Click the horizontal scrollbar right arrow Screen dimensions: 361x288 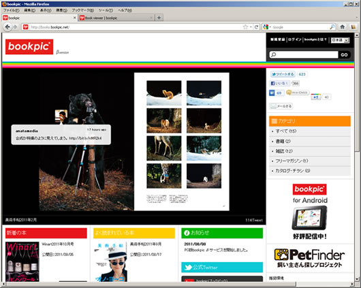point(352,284)
